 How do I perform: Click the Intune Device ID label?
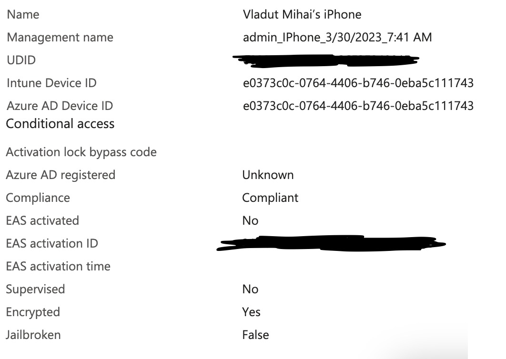click(x=51, y=83)
